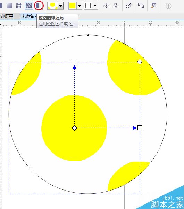Open the Edit fill dialog icon
Screen dimensions: 184x209
[x=153, y=6]
